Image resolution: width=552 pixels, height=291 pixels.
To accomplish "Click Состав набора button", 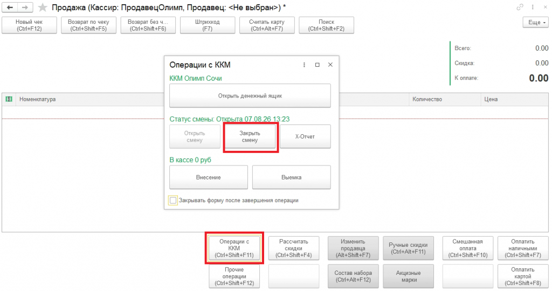I will 353,276.
